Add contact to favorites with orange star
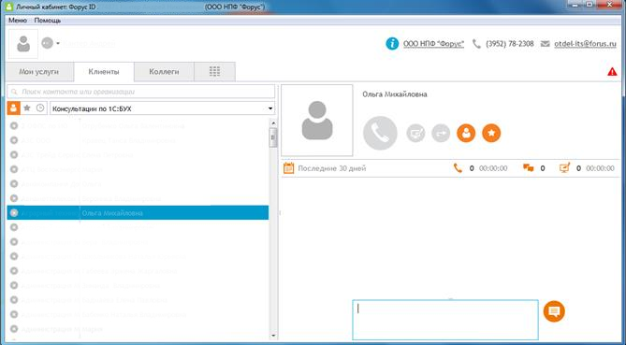 click(491, 133)
